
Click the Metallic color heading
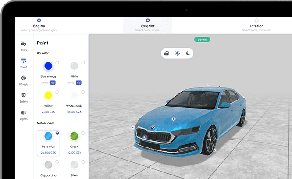click(46, 123)
